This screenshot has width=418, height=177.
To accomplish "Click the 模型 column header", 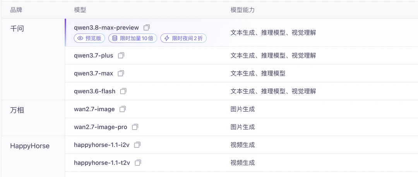I will click(x=80, y=10).
